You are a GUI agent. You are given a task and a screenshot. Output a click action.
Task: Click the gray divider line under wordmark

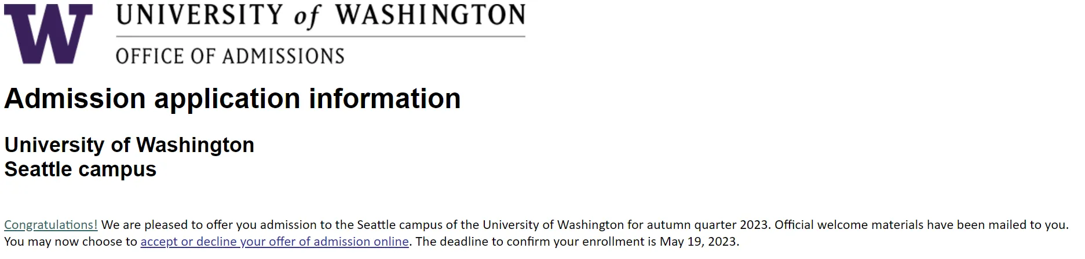(x=320, y=37)
